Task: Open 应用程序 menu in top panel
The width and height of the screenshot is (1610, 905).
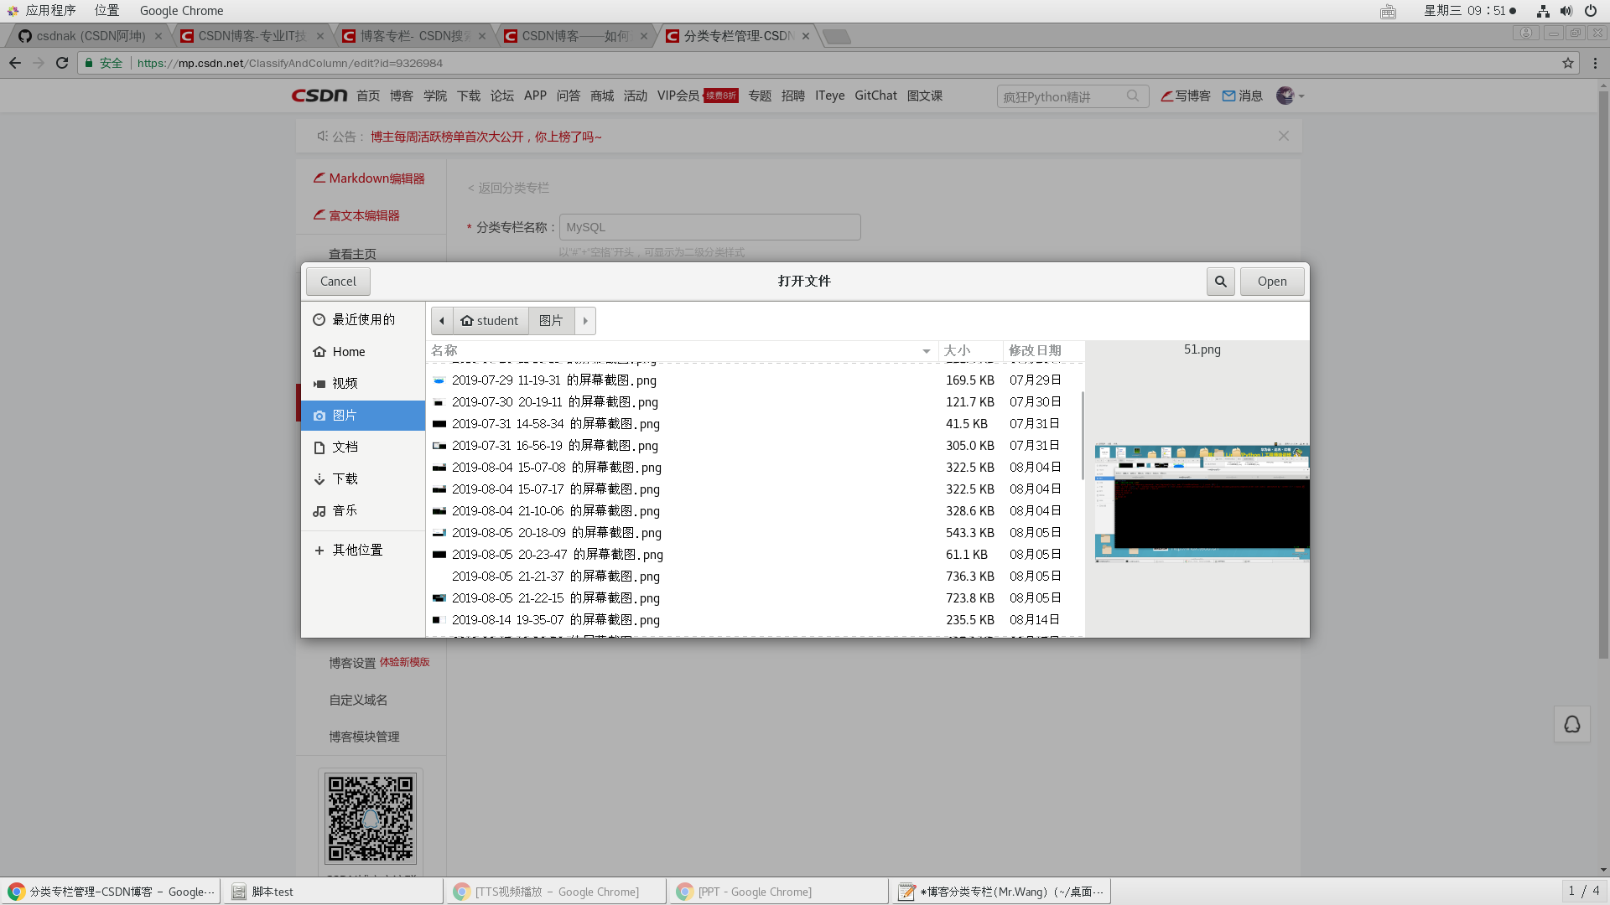Action: click(42, 11)
